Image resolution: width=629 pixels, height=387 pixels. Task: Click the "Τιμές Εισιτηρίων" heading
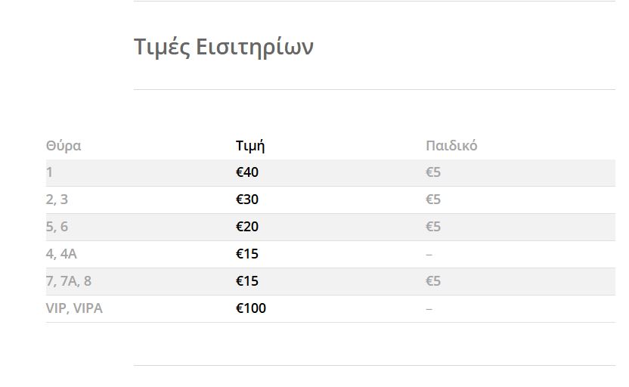(x=223, y=47)
